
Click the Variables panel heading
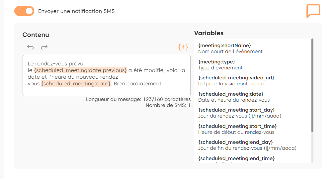208,33
